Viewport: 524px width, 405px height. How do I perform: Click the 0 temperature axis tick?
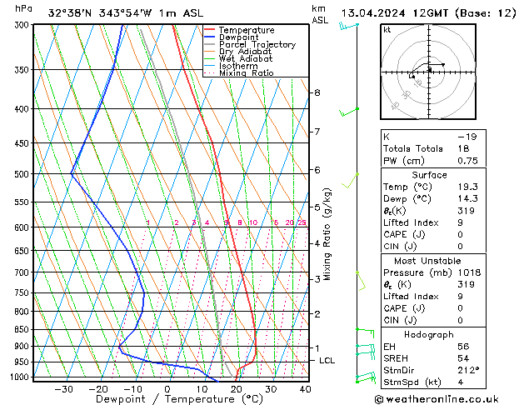point(167,389)
